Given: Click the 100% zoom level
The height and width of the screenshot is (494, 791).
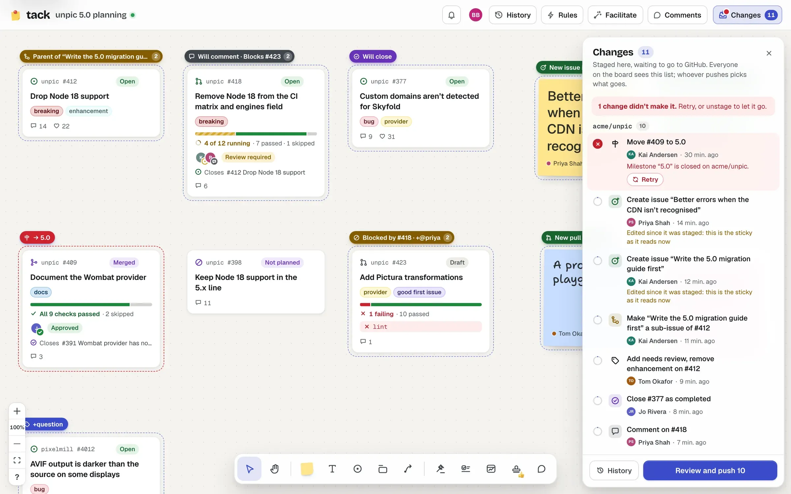Looking at the screenshot, I should (17, 427).
